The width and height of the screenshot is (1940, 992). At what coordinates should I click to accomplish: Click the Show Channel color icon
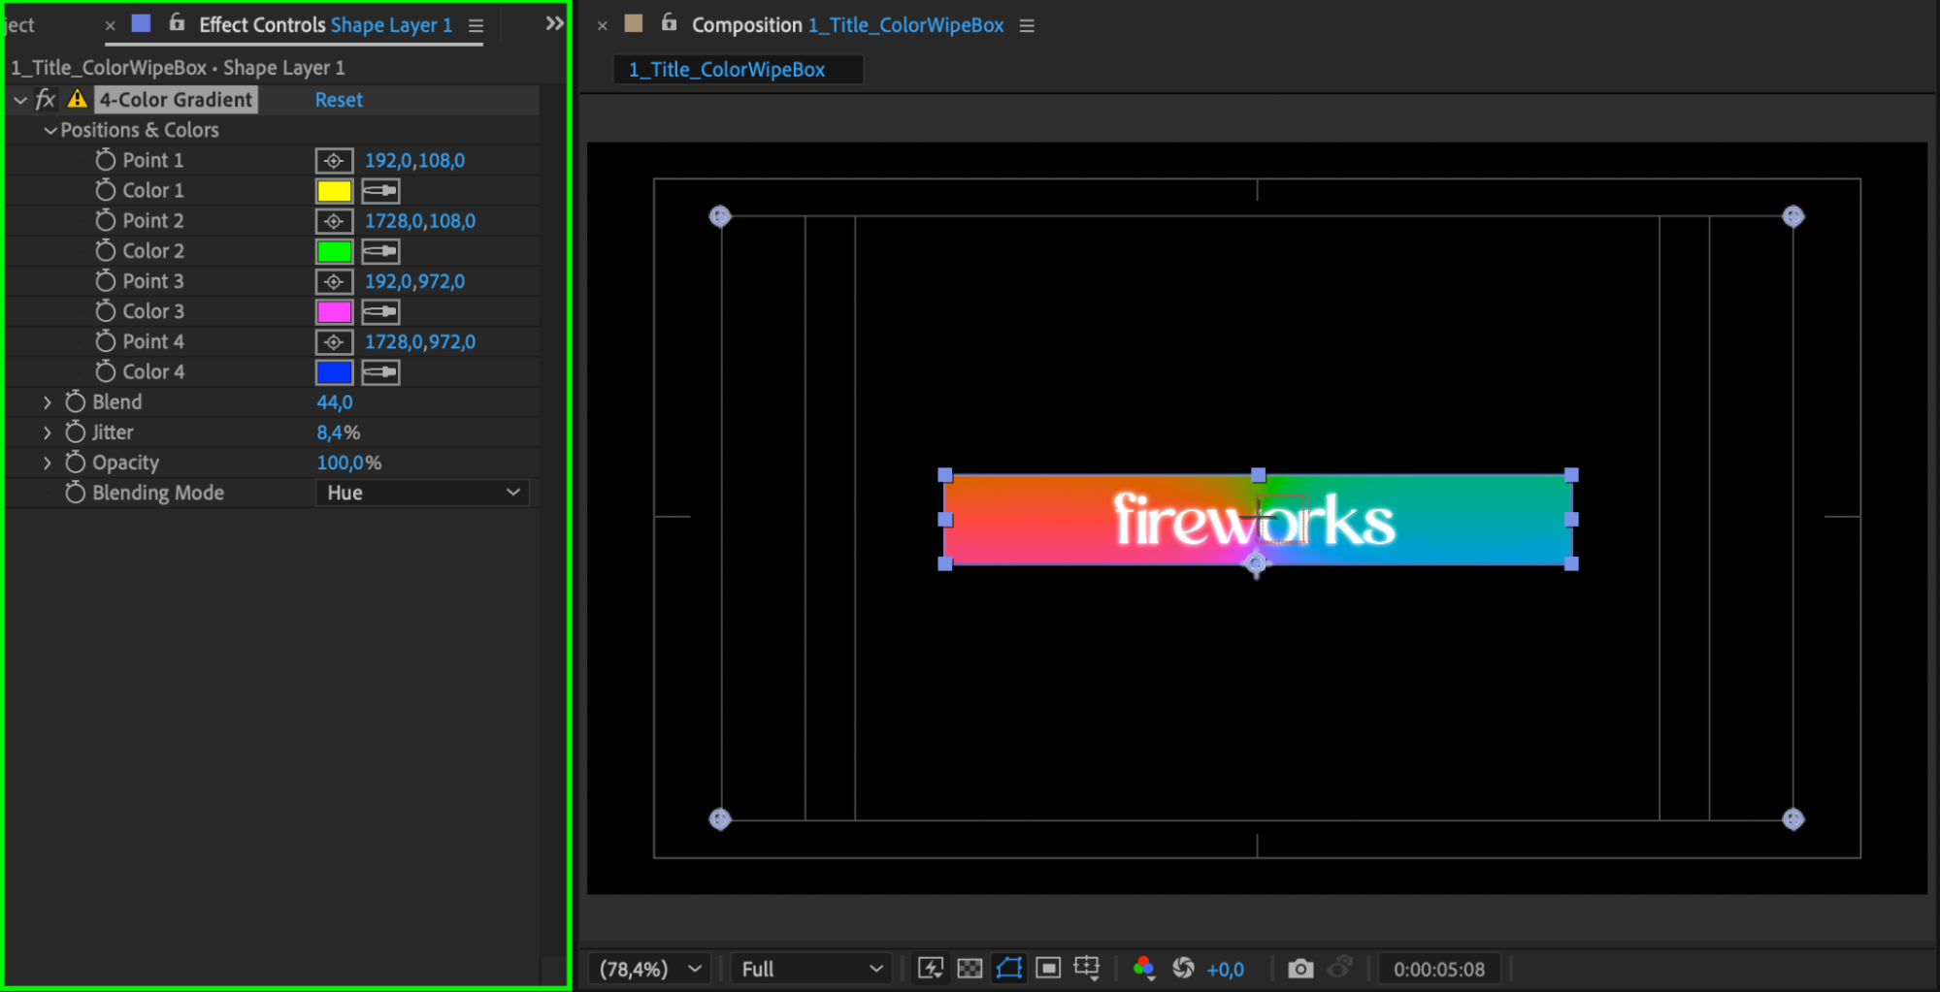point(1143,968)
